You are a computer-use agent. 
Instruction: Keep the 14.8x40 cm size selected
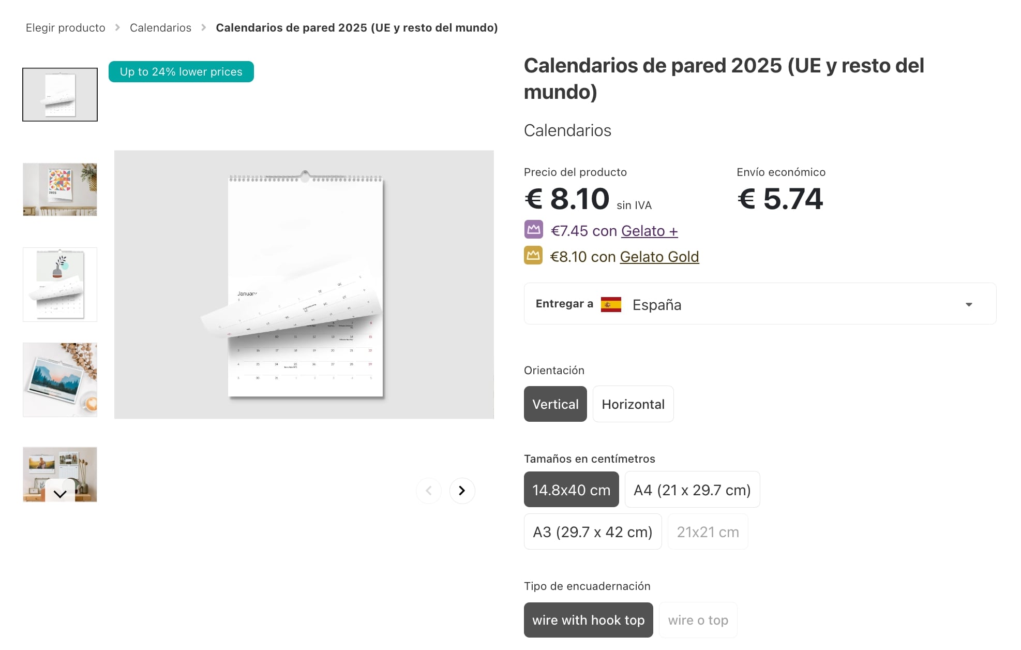click(x=571, y=489)
